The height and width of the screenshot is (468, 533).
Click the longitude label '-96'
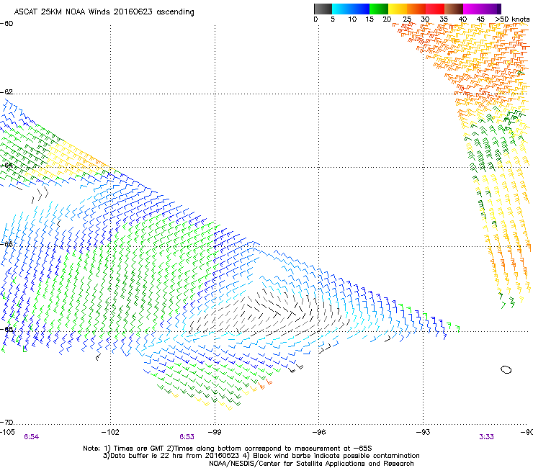click(x=319, y=432)
